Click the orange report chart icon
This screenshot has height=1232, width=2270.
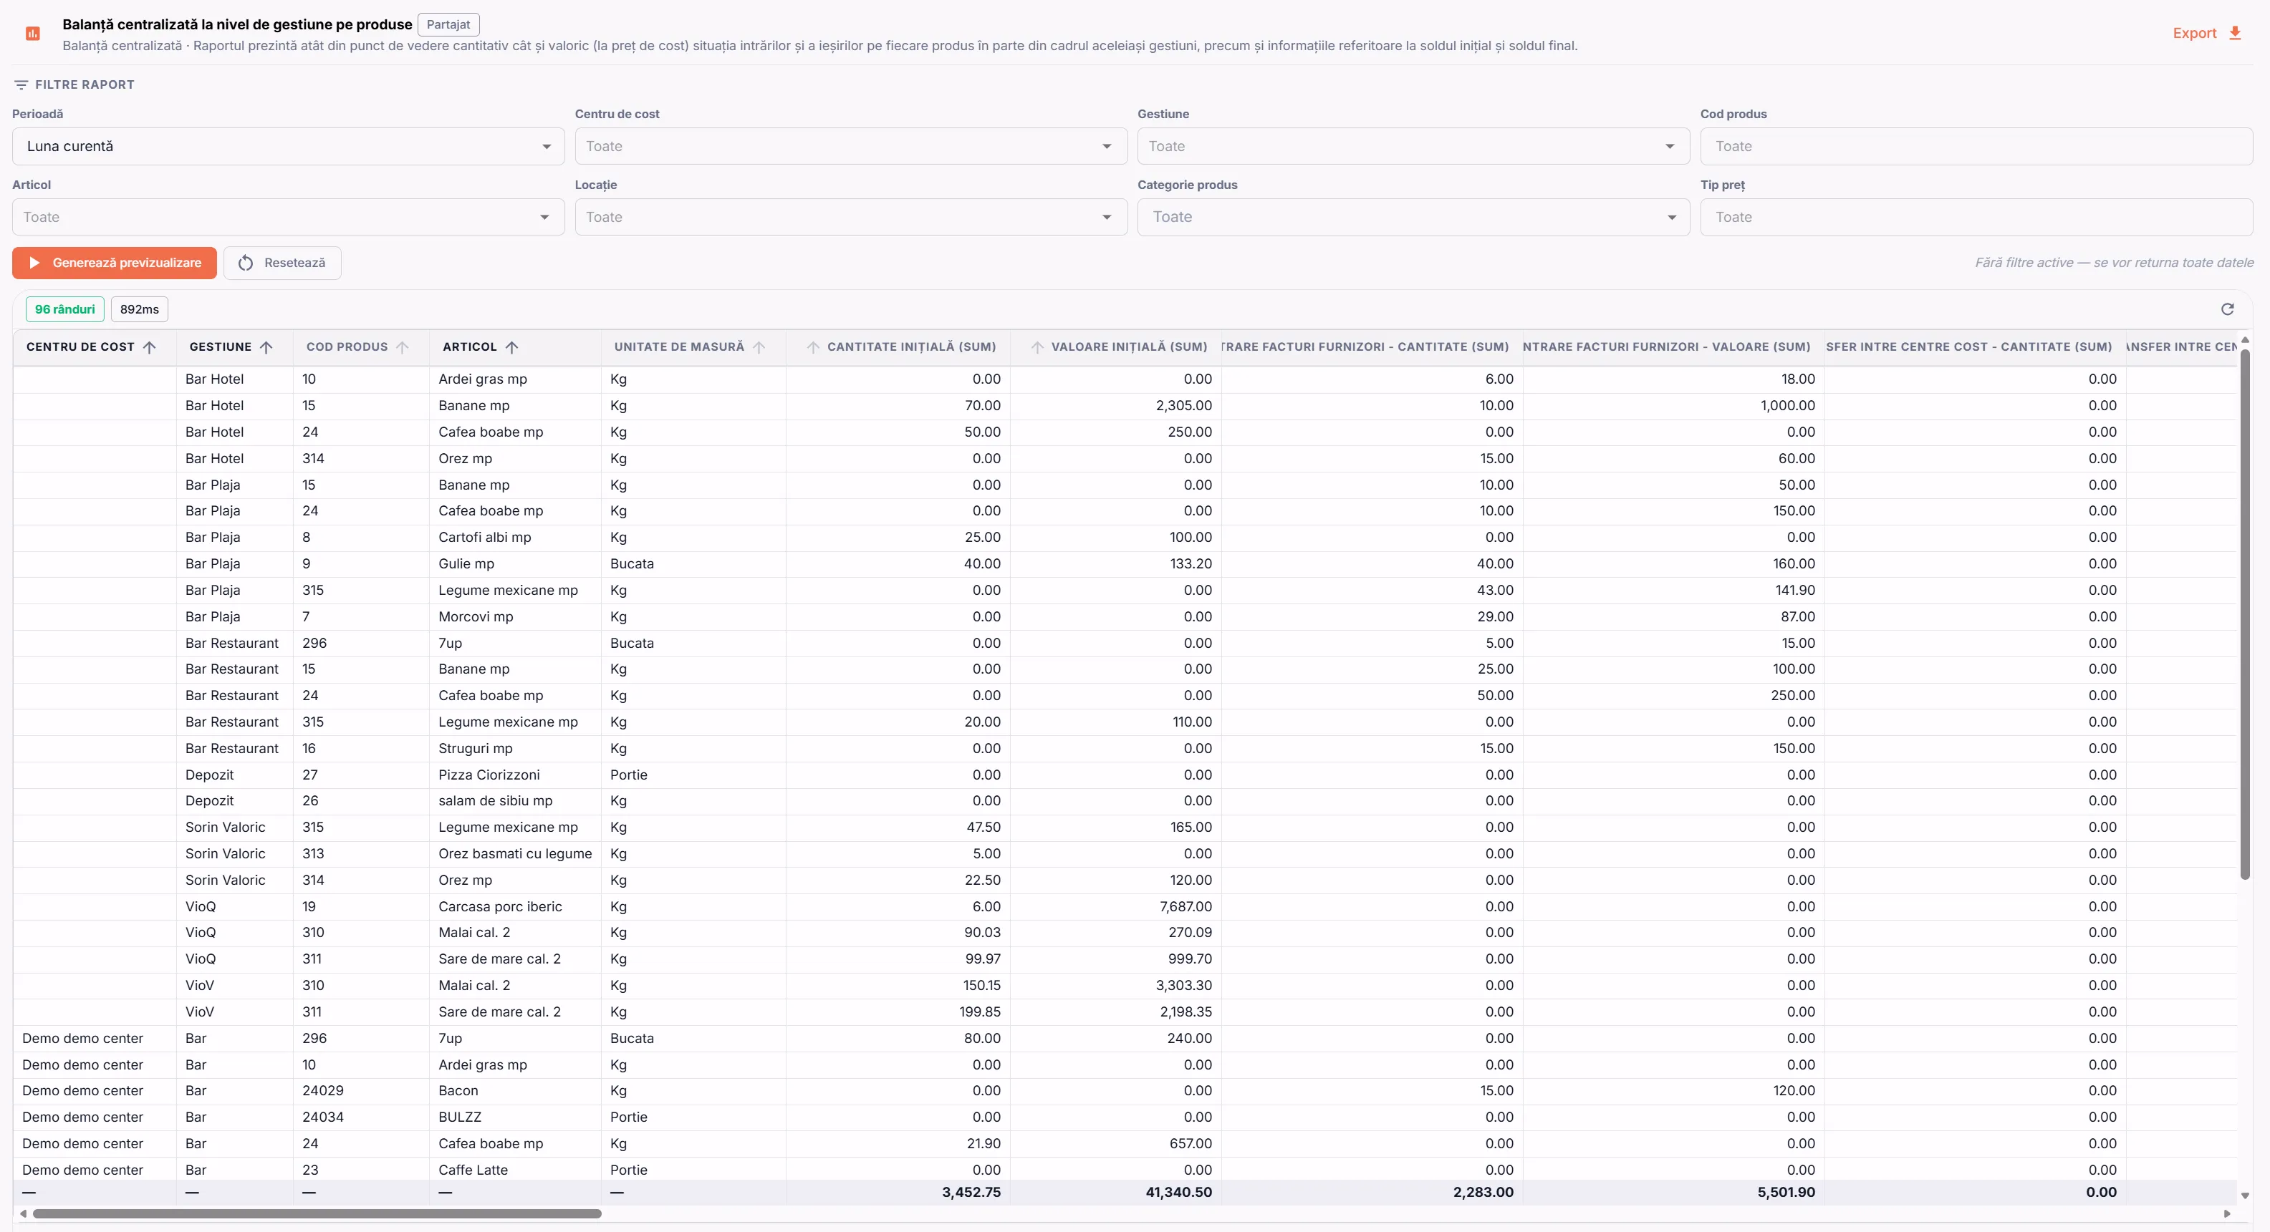[33, 34]
